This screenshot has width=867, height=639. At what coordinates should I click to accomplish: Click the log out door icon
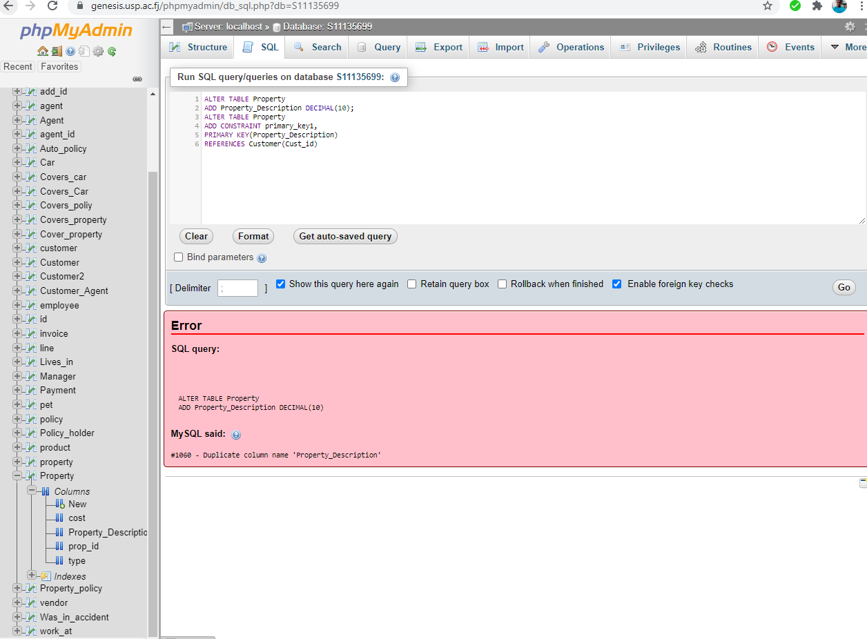click(x=57, y=51)
